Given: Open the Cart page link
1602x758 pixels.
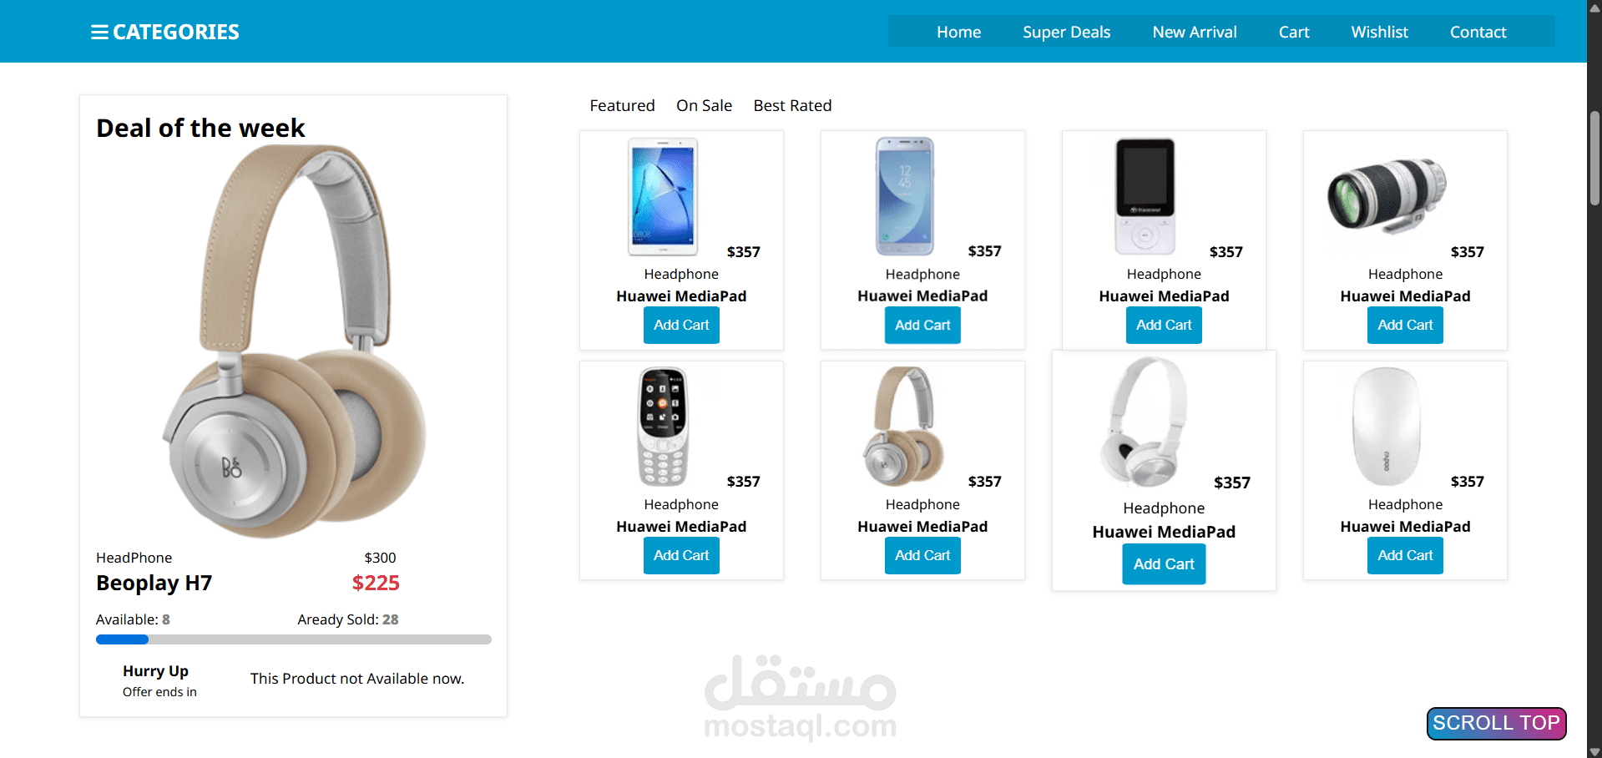Looking at the screenshot, I should (x=1294, y=32).
